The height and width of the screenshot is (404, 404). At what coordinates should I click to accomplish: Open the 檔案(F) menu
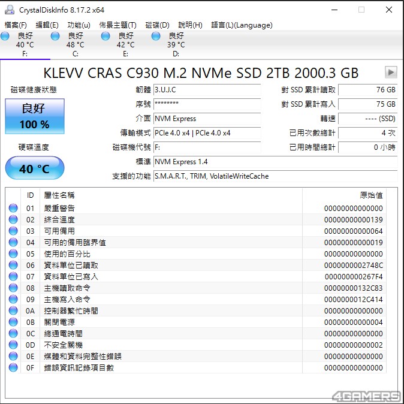[x=16, y=25]
